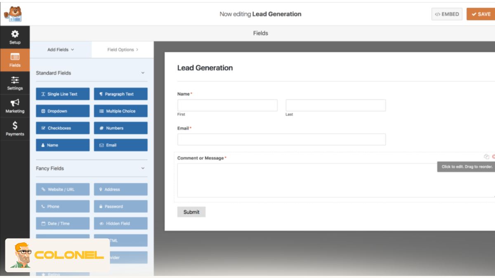Delete the Comment or Message field
495x278 pixels.
click(493, 157)
